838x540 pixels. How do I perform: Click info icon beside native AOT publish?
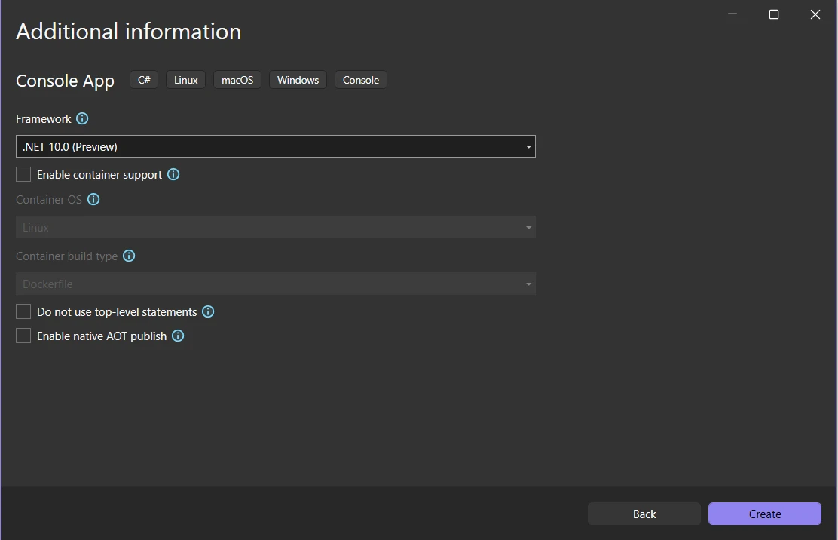point(178,336)
